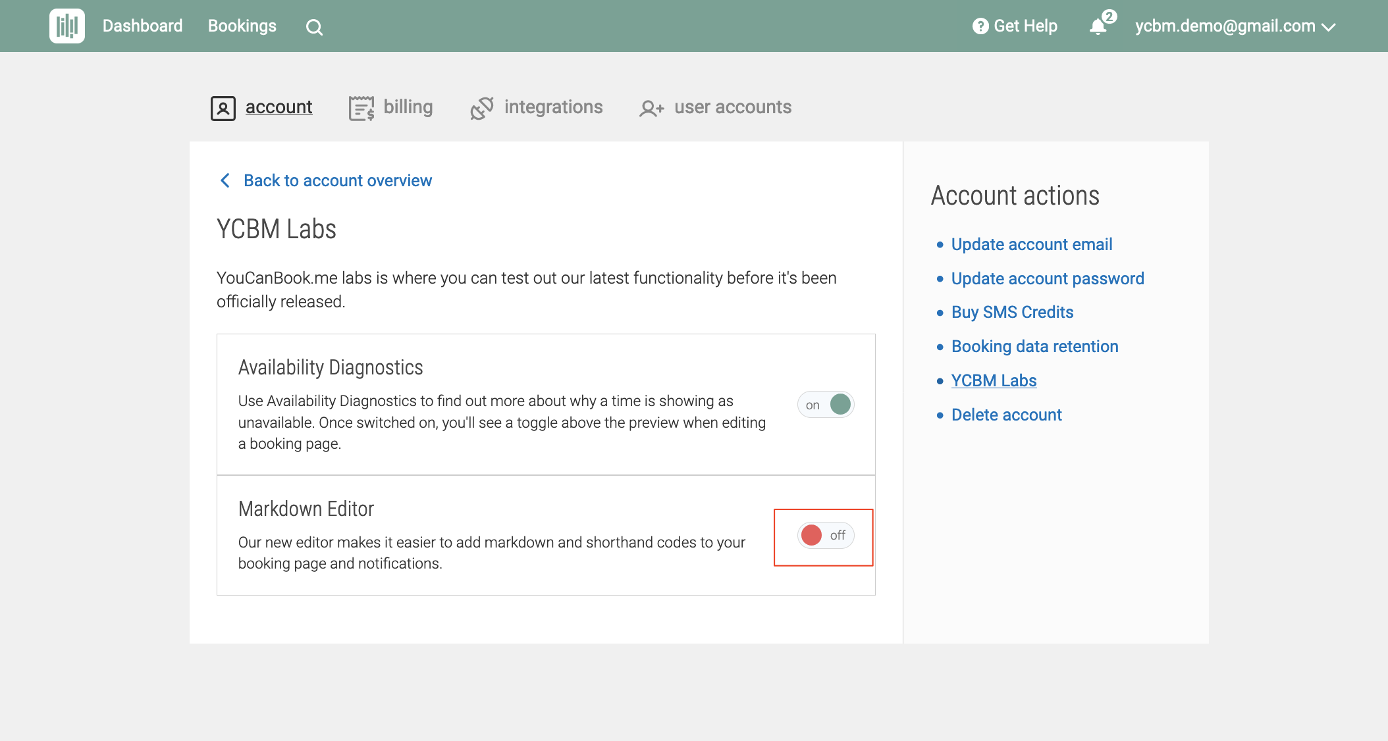Open the user accounts tab
This screenshot has width=1388, height=741.
click(x=732, y=107)
